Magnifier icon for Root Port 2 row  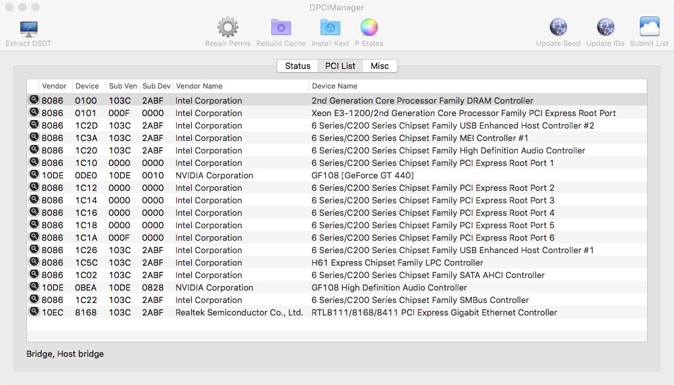(34, 187)
